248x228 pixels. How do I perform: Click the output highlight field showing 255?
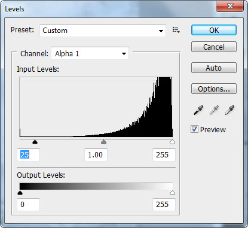164,205
